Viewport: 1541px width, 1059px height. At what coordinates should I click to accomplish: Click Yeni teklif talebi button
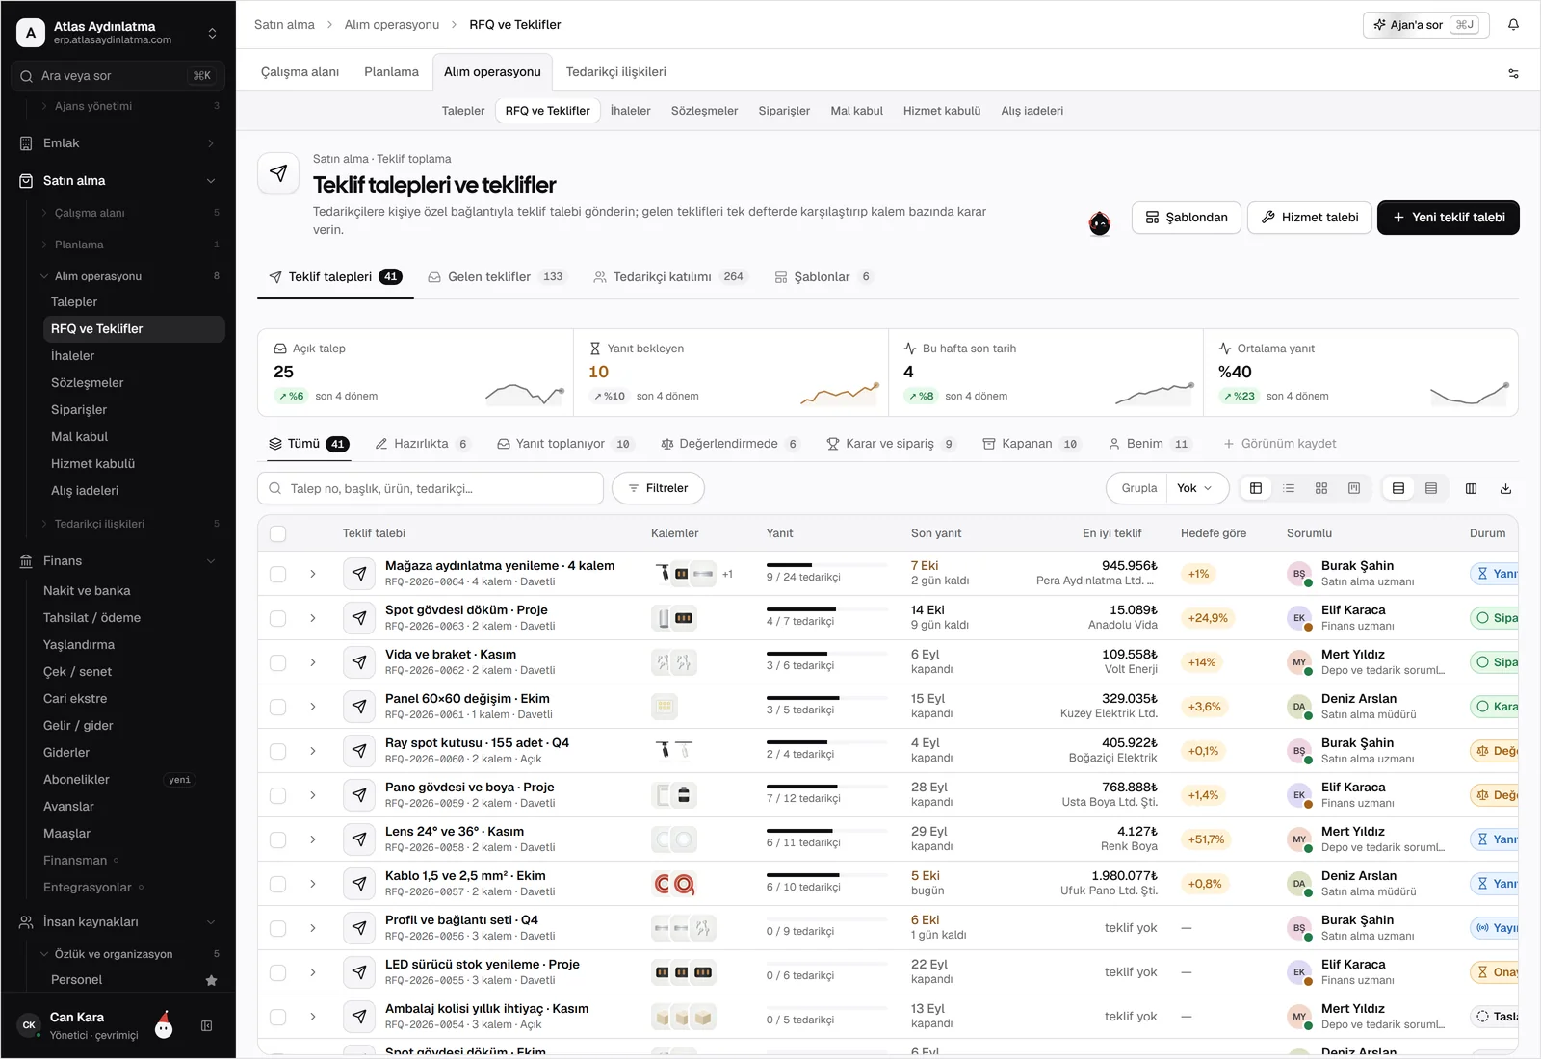click(1449, 218)
